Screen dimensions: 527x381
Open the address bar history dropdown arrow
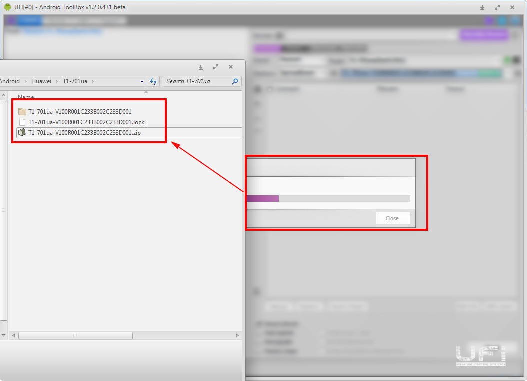click(x=142, y=81)
